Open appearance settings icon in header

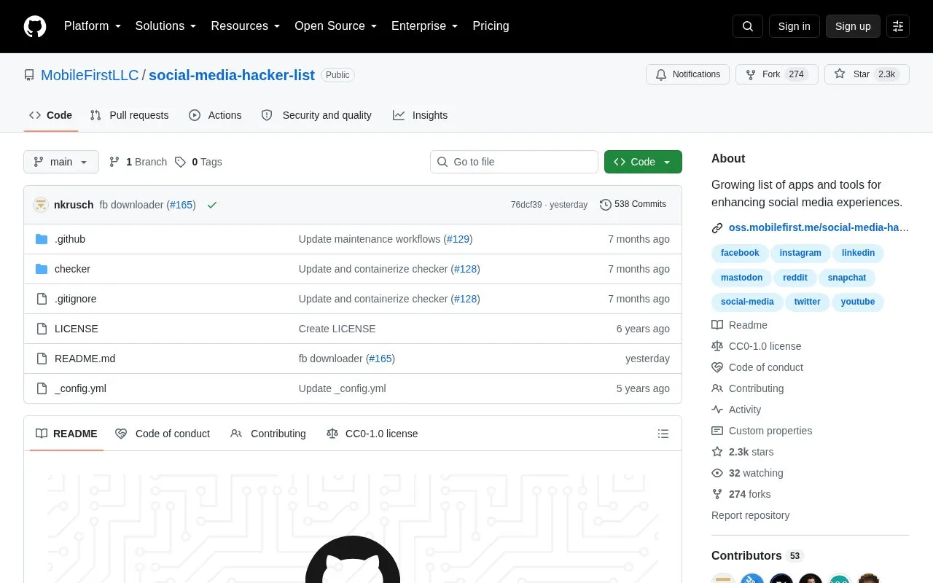pos(898,26)
